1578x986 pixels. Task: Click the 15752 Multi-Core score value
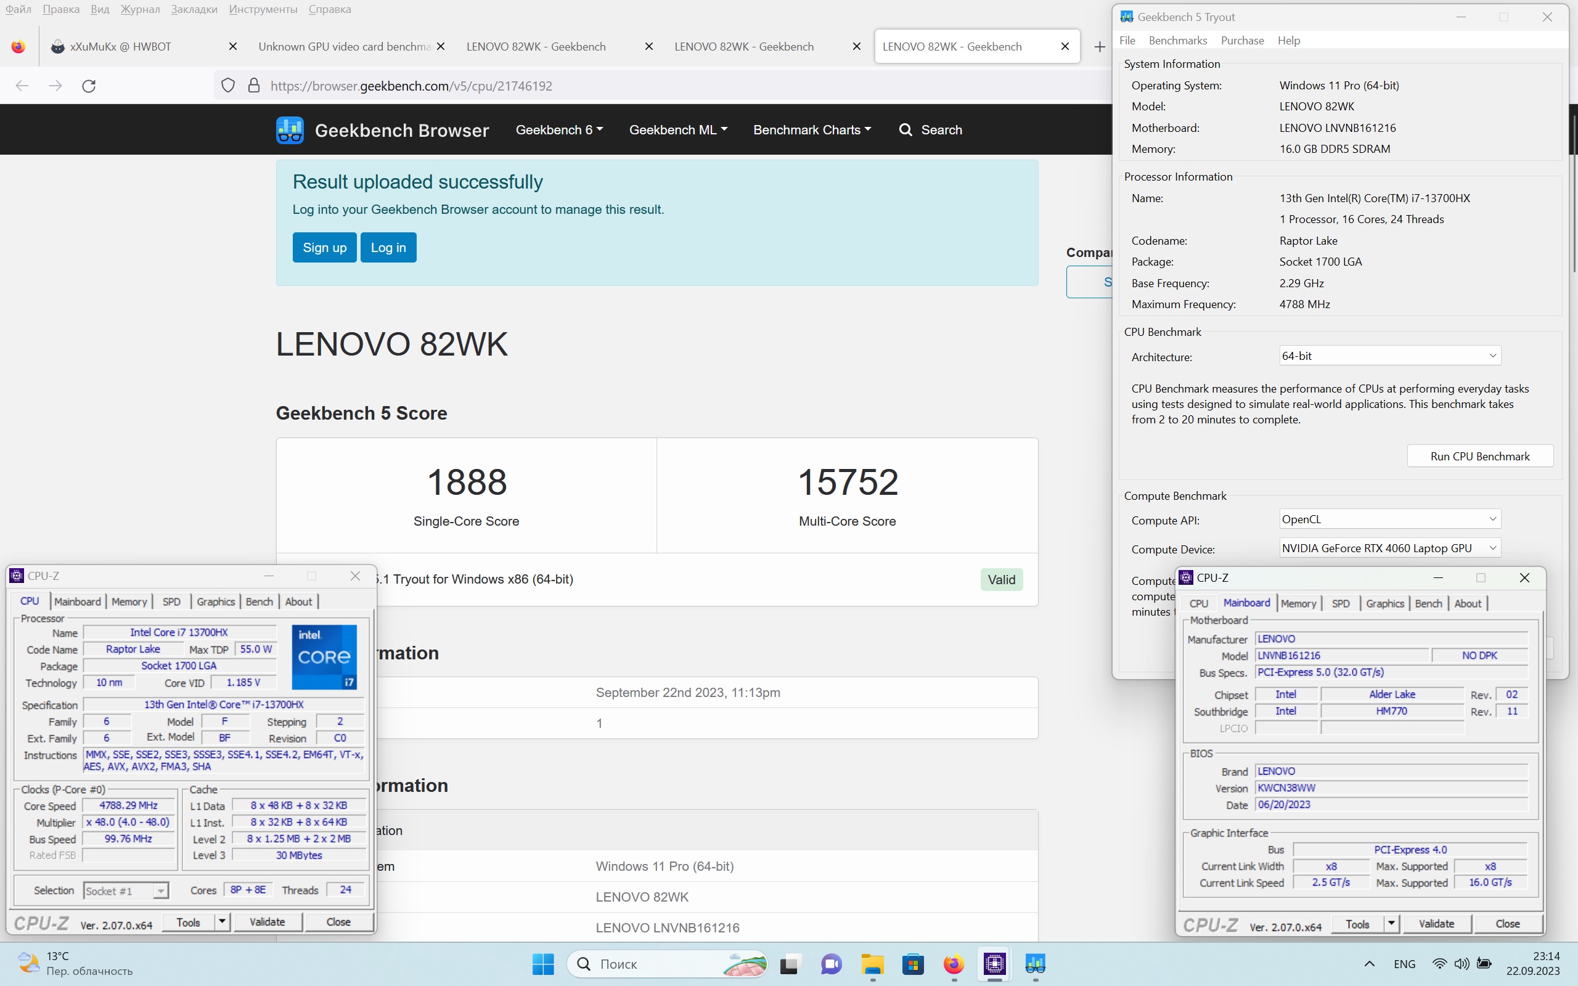click(x=848, y=482)
